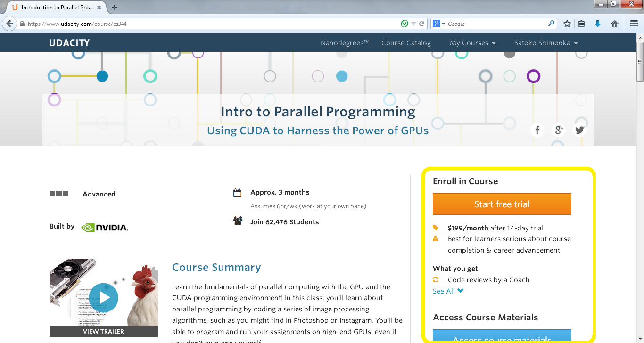Open the downloads arrow icon
Viewport: 644px width, 343px height.
pos(598,24)
